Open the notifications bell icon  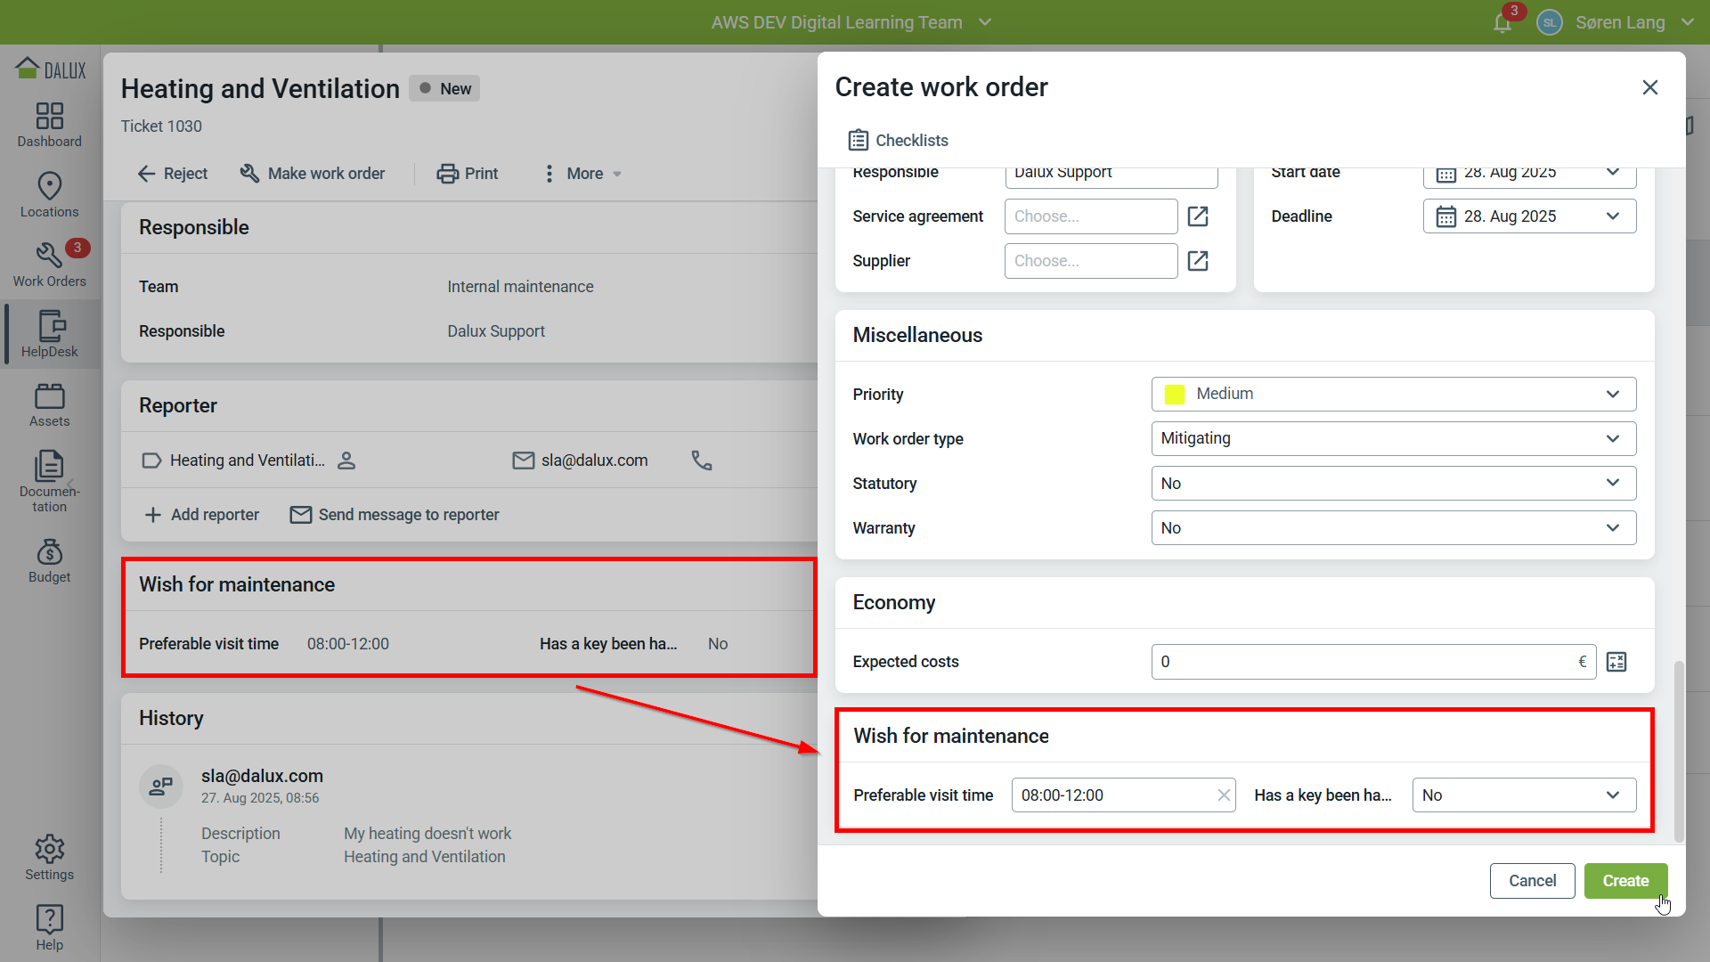[x=1502, y=22]
